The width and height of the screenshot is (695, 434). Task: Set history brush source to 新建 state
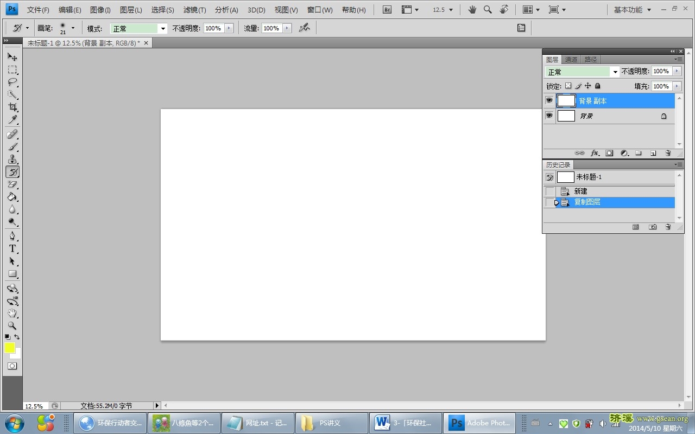[x=550, y=191]
